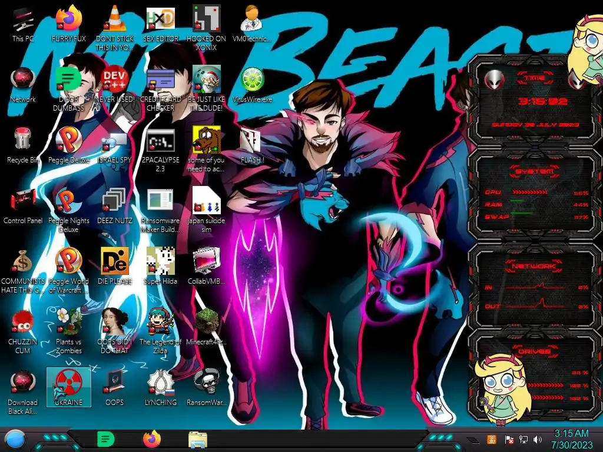Click the RAM usage bar in System widget
This screenshot has width=603, height=452.
(x=517, y=201)
